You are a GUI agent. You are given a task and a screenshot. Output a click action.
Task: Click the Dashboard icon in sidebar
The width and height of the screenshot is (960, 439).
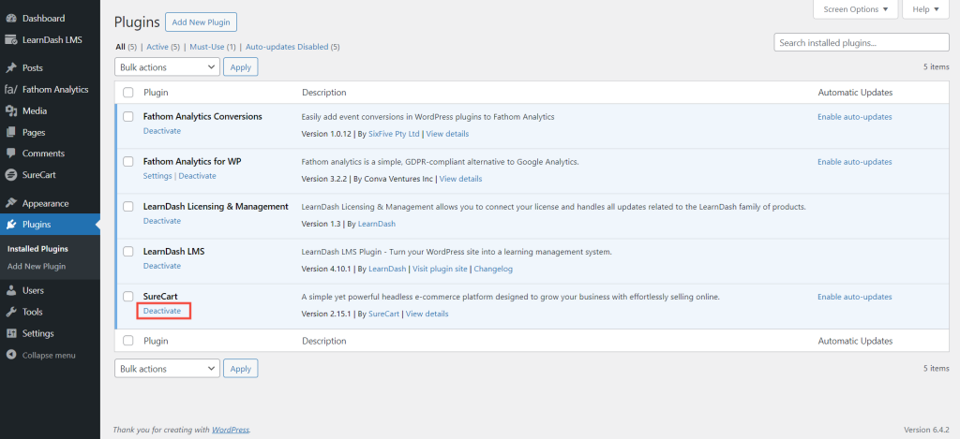pyautogui.click(x=11, y=18)
